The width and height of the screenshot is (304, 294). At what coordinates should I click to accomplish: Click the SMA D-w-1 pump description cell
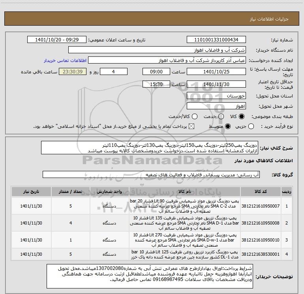[x=185, y=240]
